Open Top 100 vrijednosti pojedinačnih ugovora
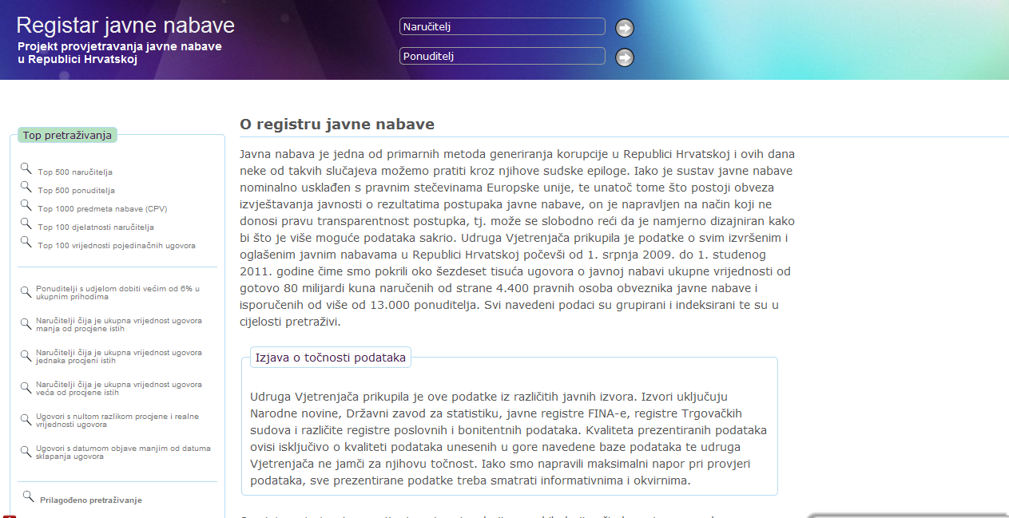This screenshot has height=518, width=1009. pos(117,246)
